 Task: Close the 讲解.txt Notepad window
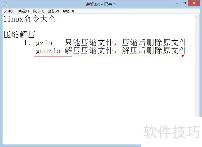194,3
